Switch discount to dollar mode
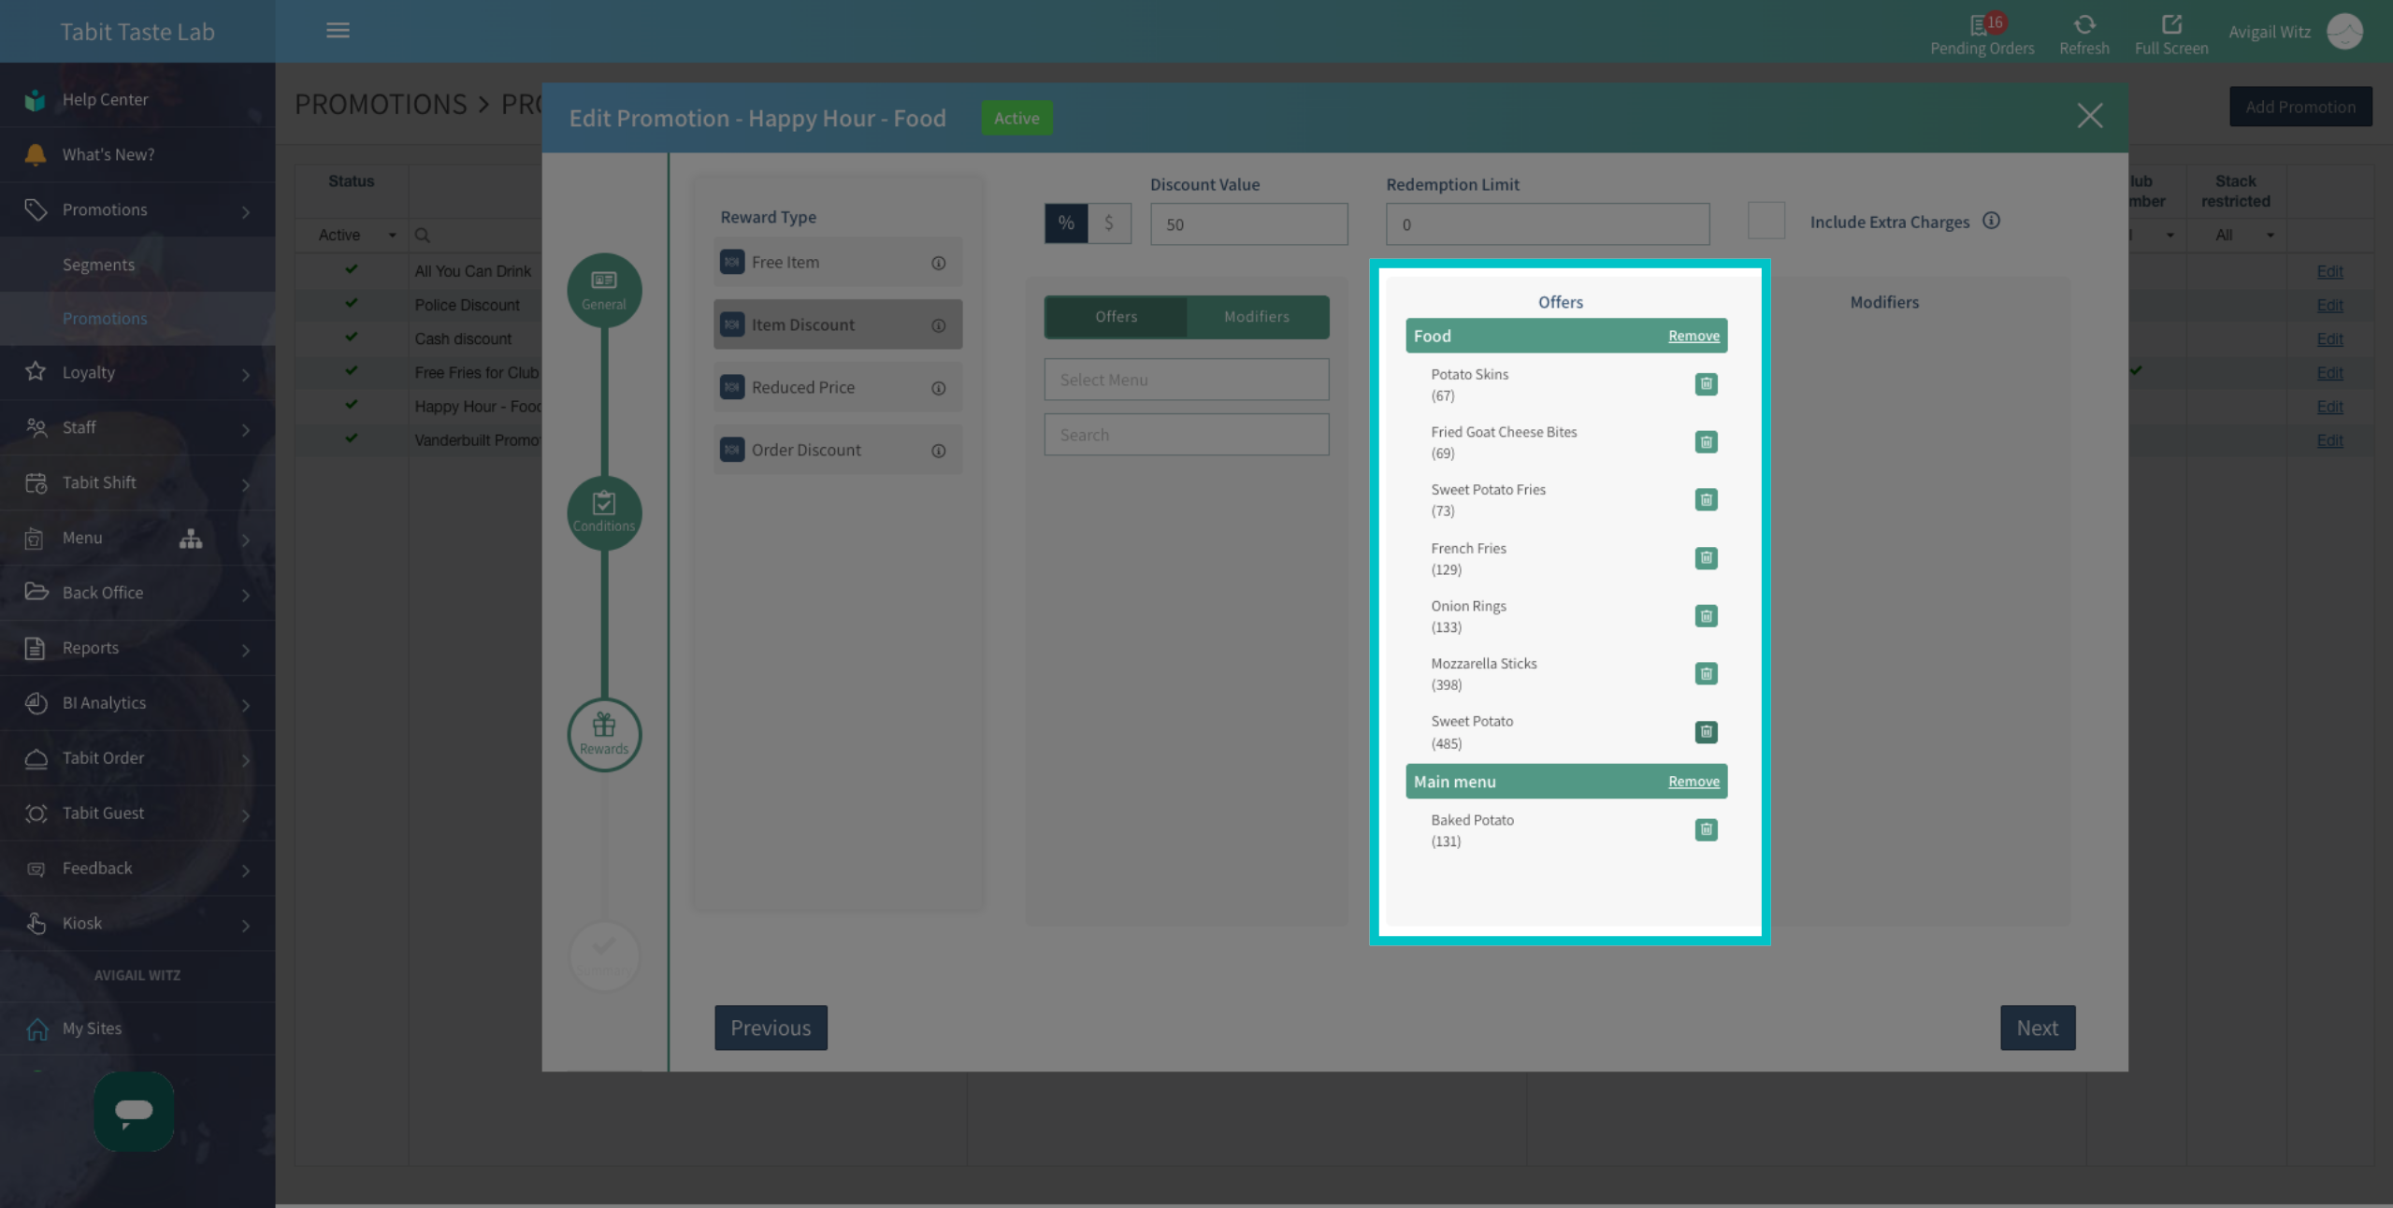This screenshot has height=1208, width=2393. tap(1109, 223)
